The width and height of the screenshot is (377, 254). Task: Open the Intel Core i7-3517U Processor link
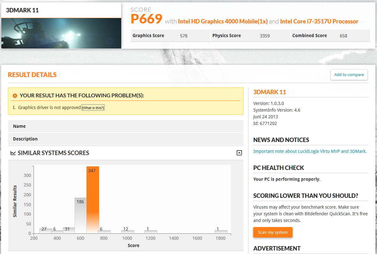tap(319, 22)
